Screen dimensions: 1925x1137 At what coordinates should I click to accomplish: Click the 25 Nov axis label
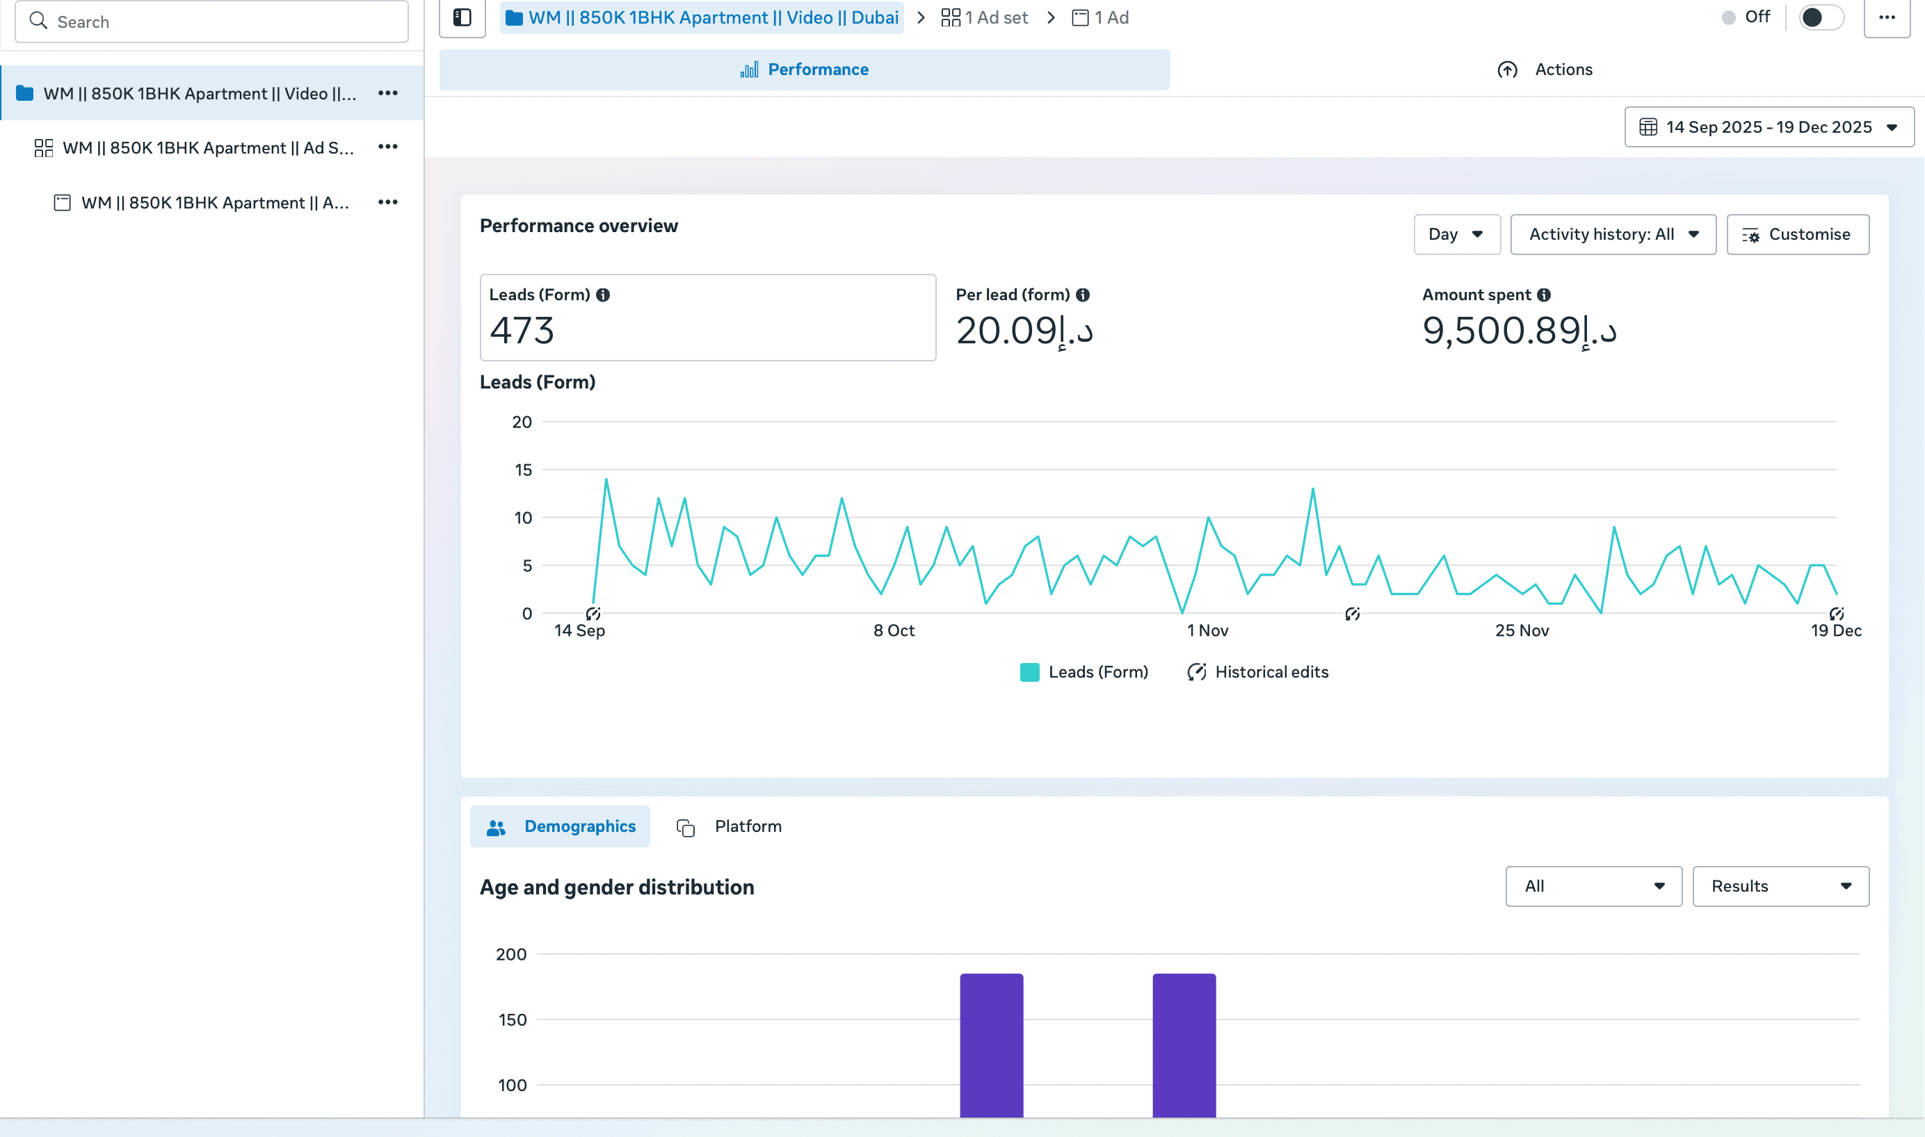point(1522,630)
